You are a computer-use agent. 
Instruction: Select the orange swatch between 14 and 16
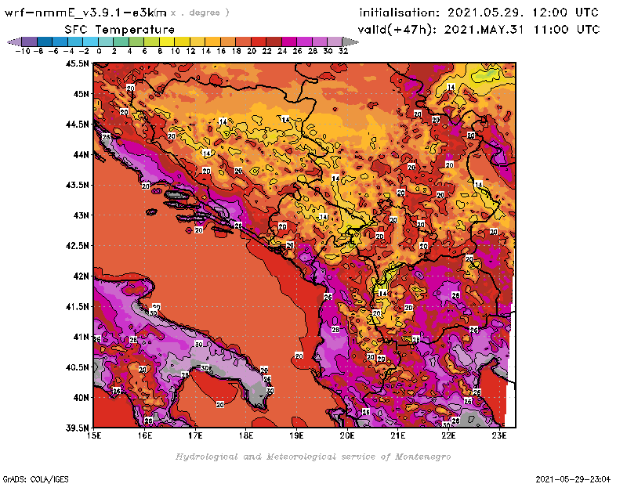(x=212, y=42)
